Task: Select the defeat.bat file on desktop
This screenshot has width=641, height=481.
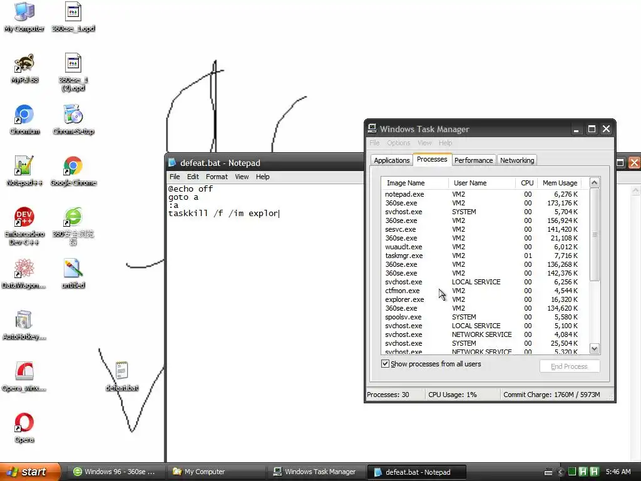Action: tap(122, 376)
